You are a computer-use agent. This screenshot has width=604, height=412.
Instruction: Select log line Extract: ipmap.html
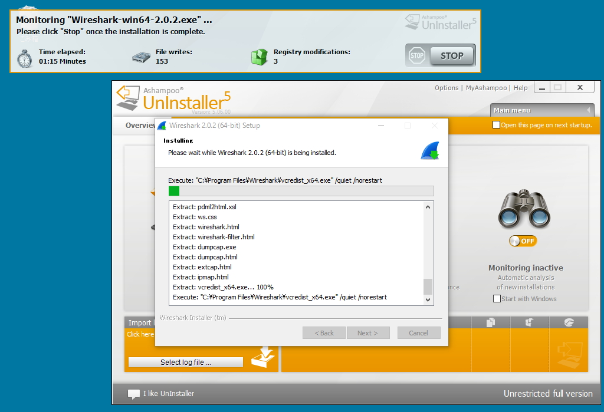pyautogui.click(x=201, y=277)
